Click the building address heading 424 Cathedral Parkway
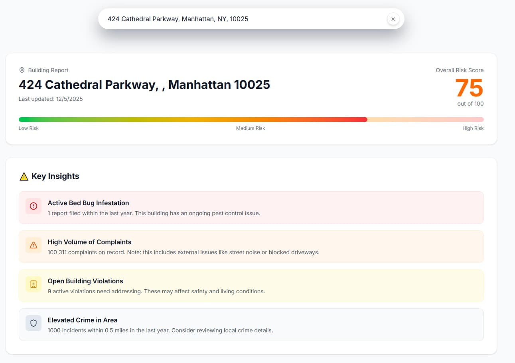This screenshot has height=363, width=515. (144, 84)
